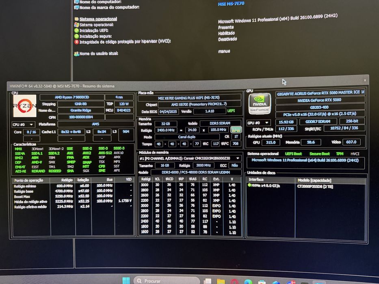Click the AVX-512 feature flag
This screenshot has height=284, width=379.
point(105,153)
